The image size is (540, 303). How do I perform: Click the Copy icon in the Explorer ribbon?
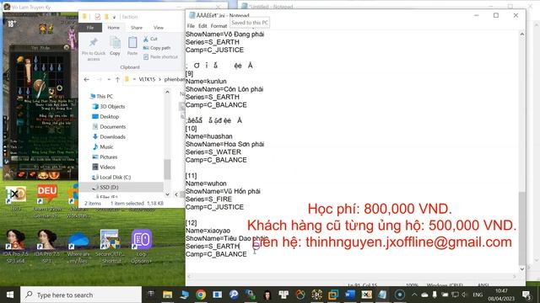(115, 43)
